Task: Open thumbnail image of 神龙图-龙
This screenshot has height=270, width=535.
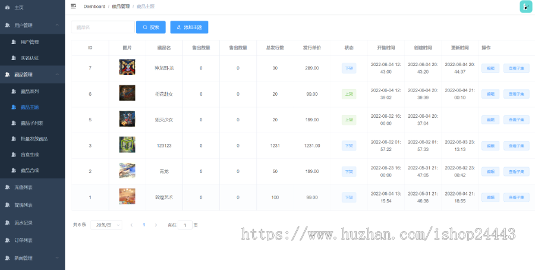Action: [127, 67]
